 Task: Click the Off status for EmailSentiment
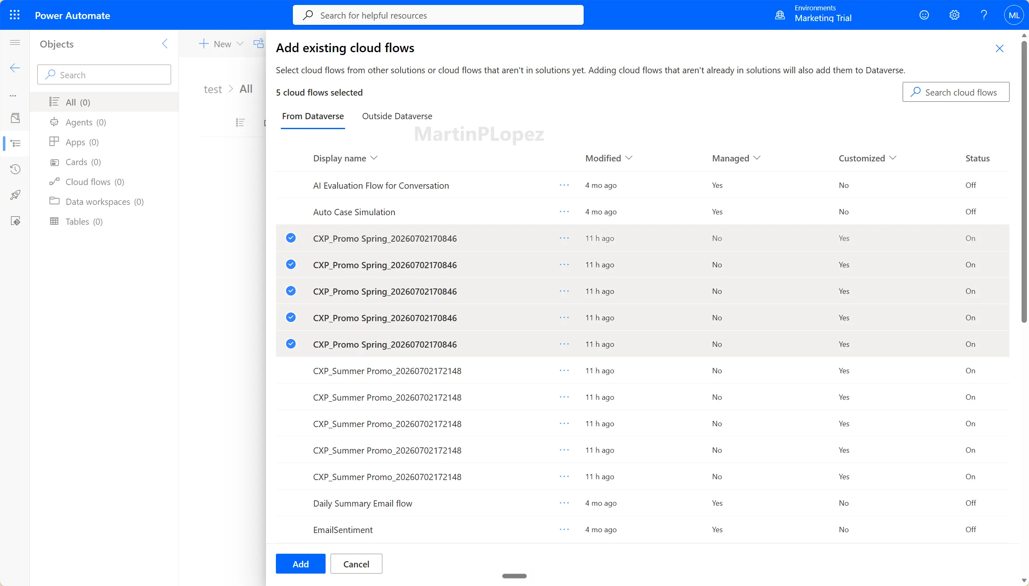pos(971,529)
